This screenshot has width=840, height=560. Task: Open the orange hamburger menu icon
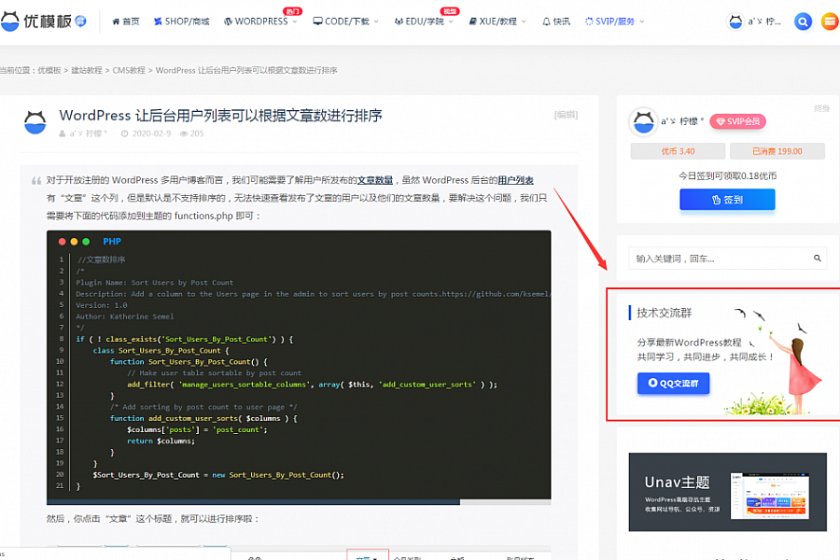(830, 21)
